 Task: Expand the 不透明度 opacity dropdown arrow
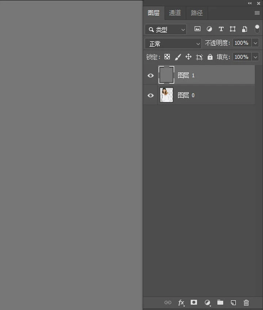(255, 43)
